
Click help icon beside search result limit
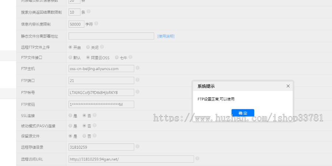[x=89, y=11]
